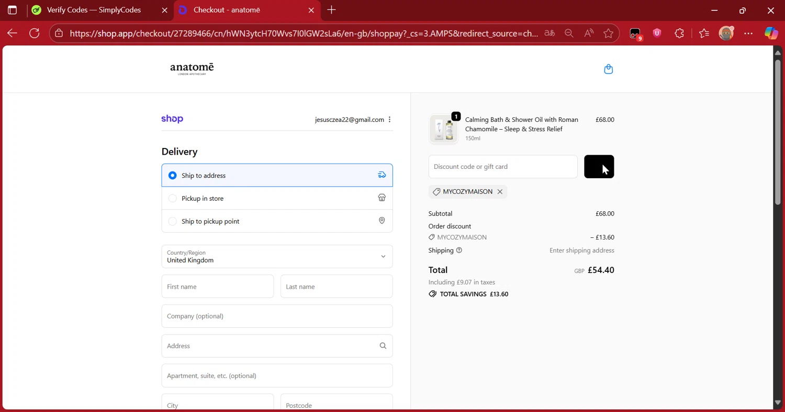
Task: Click the scrollbar up arrow
Action: coord(777,52)
